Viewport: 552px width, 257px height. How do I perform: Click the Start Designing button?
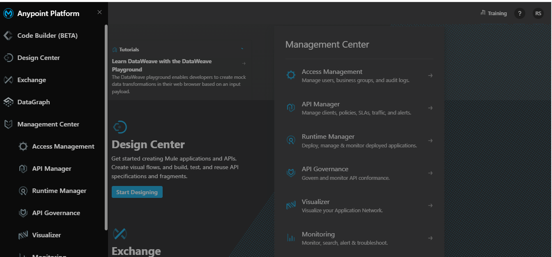point(137,192)
